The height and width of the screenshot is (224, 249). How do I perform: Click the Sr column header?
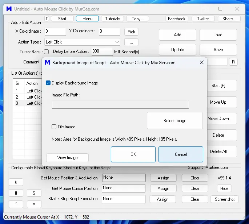pyautogui.click(x=19, y=83)
